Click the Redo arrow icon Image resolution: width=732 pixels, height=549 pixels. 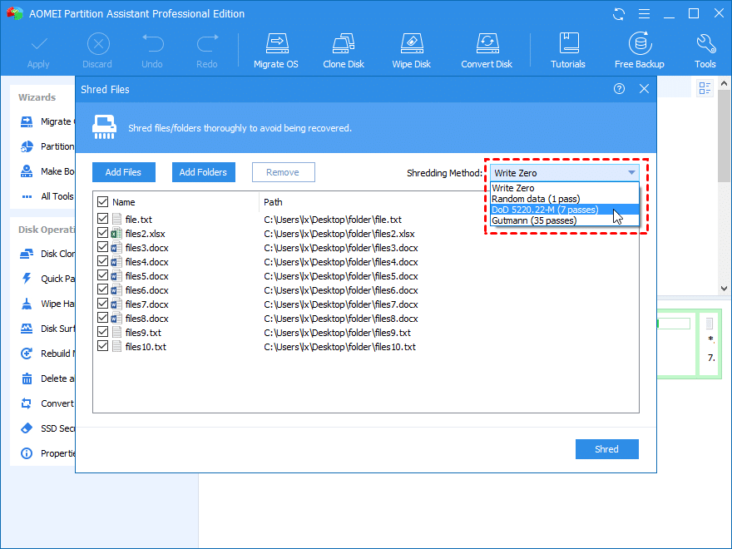(x=207, y=43)
